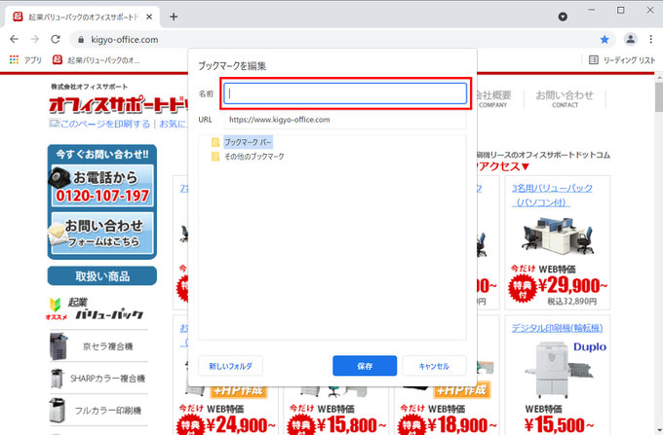Viewport: 663px width, 435px height.
Task: Click the 3名用 office desk image
Action: click(558, 236)
